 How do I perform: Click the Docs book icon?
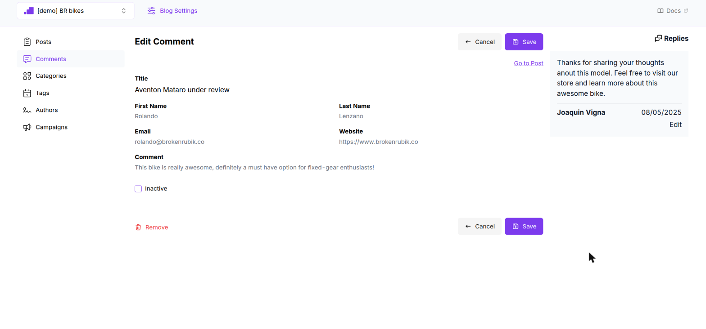click(x=661, y=11)
